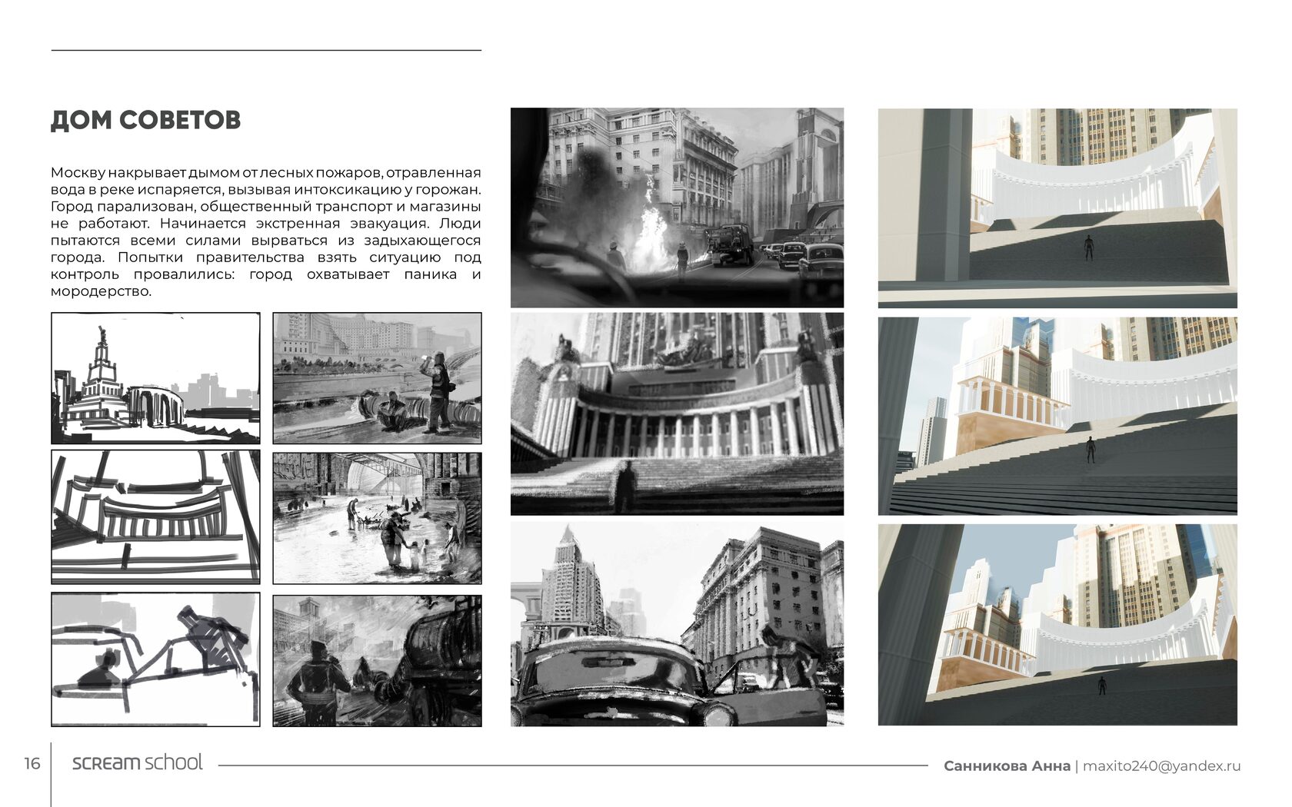Open the top 3D colonnade render
Image resolution: width=1292 pixels, height=807 pixels.
[1057, 208]
